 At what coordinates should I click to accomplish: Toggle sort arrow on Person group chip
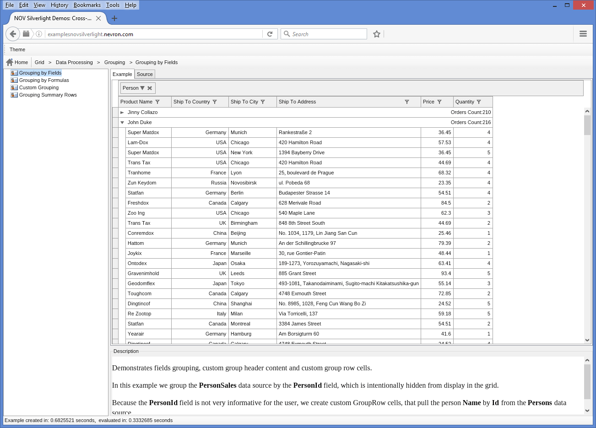click(142, 88)
